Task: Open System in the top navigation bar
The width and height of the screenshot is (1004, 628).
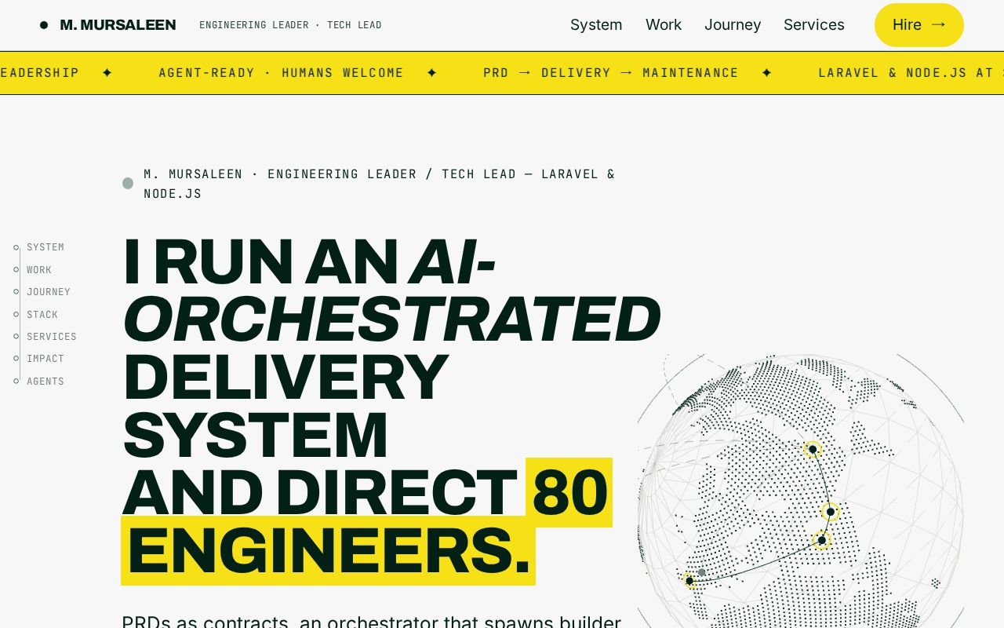Action: pyautogui.click(x=596, y=25)
